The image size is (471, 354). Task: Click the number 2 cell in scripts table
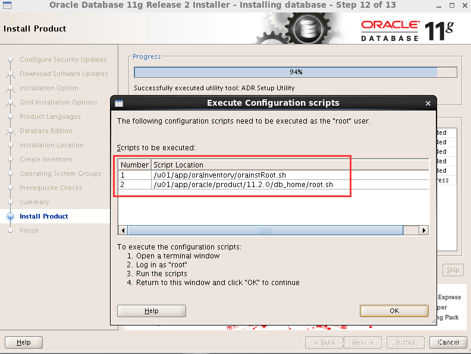click(134, 185)
